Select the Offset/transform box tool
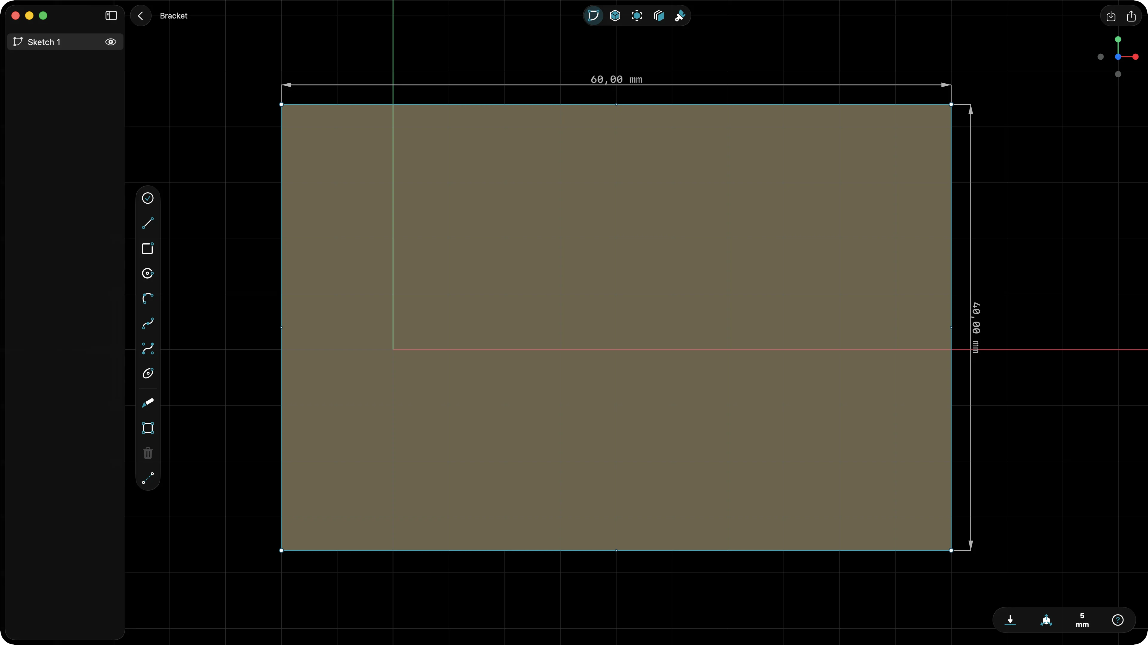The width and height of the screenshot is (1148, 645). tap(147, 428)
